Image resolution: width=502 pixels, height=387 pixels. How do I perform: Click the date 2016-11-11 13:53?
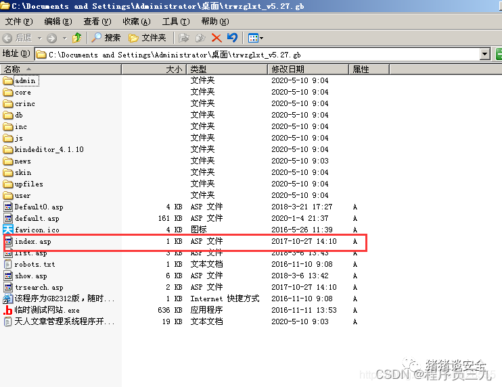(x=304, y=310)
